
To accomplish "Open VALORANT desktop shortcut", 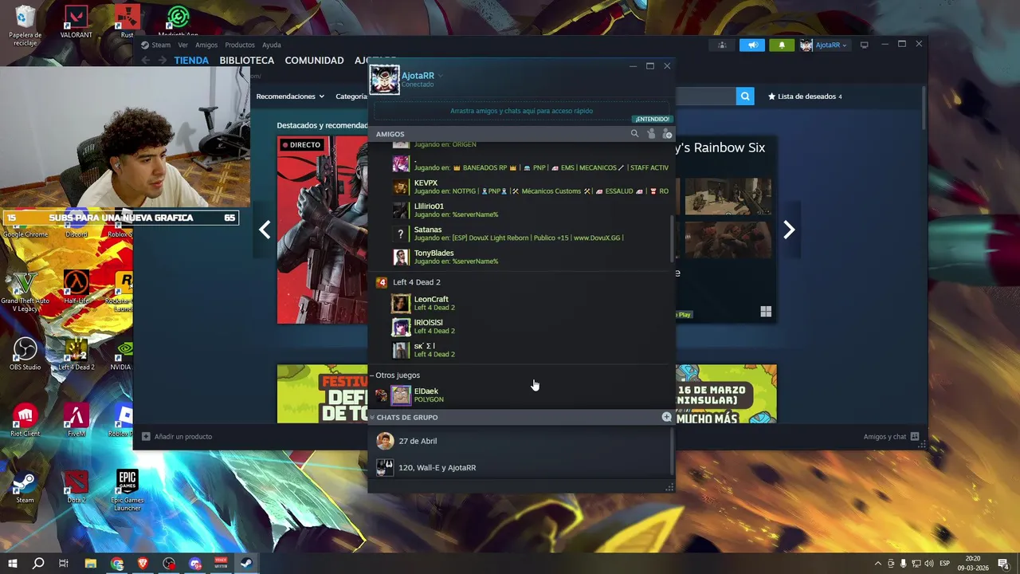I will coord(76,22).
